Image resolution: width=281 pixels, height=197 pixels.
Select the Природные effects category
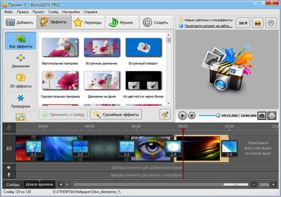(20, 101)
